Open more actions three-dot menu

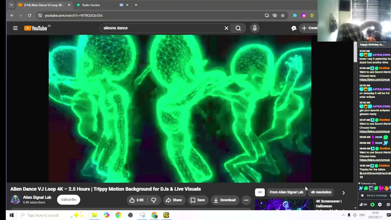(x=246, y=200)
